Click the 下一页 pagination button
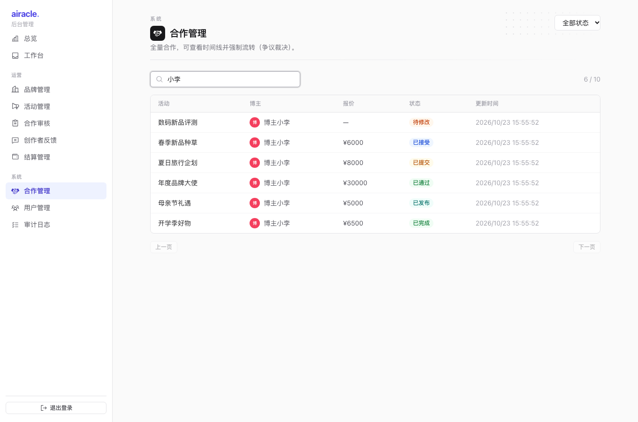Screen dimensions: 638x422 (587, 247)
